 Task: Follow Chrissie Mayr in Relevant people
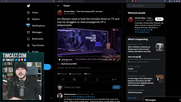[x=159, y=19]
